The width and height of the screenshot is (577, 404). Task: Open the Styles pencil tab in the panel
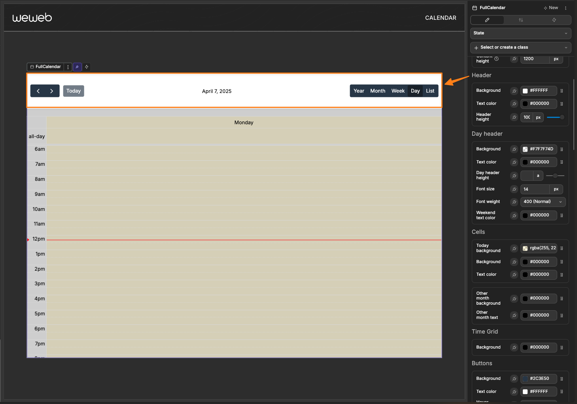[x=487, y=20]
